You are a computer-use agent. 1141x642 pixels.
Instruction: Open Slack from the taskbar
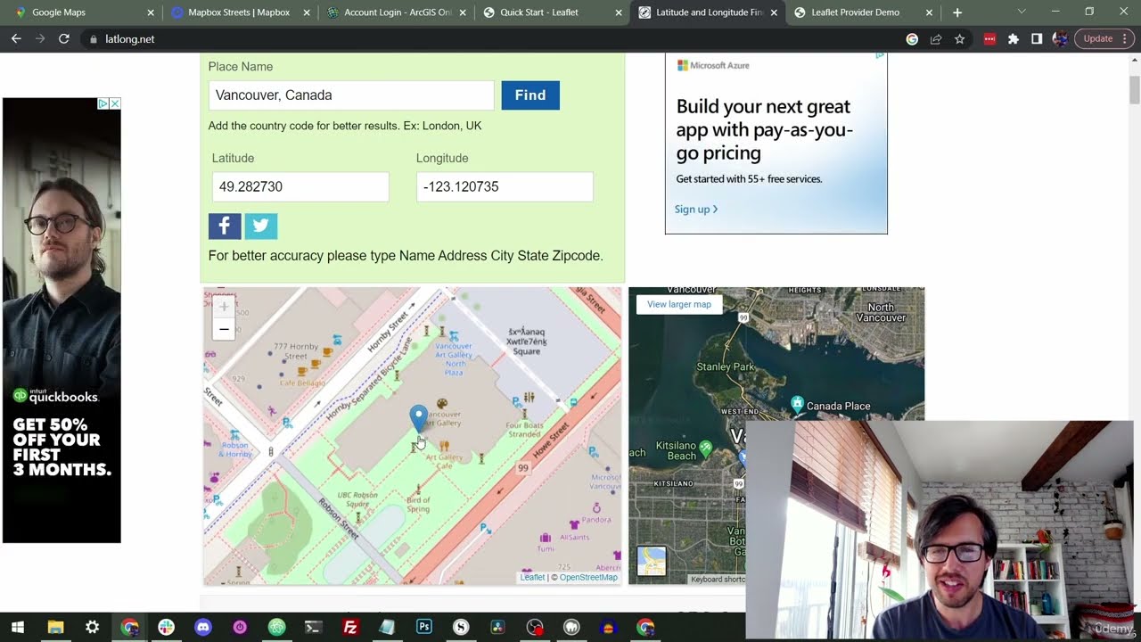pos(166,628)
